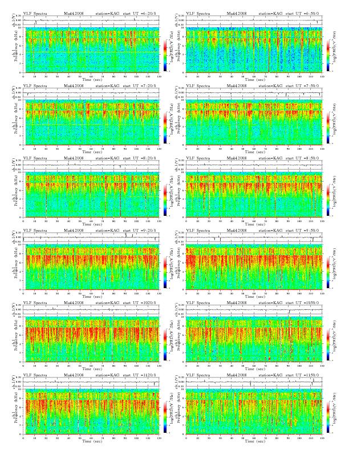
Task: Click 'VLF Spectra' heading of the 6:20 panel
Action: pyautogui.click(x=35, y=13)
